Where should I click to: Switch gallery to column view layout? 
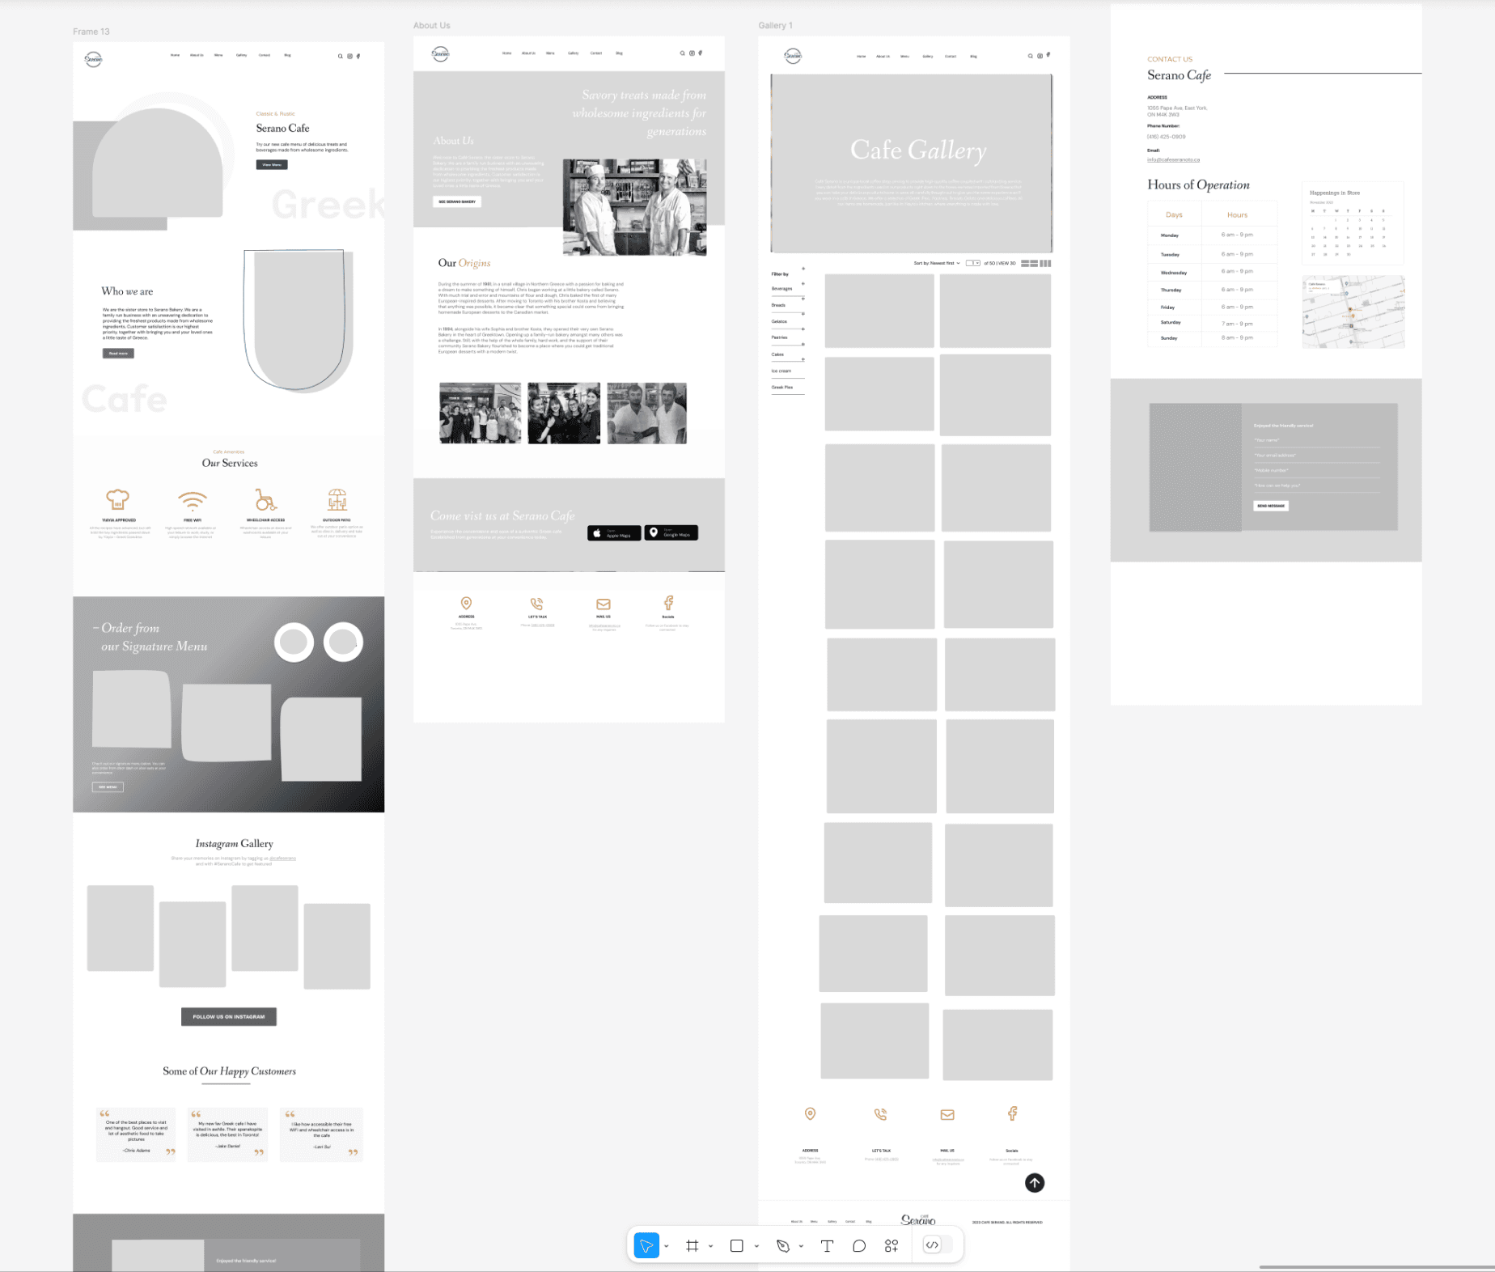coord(1046,263)
